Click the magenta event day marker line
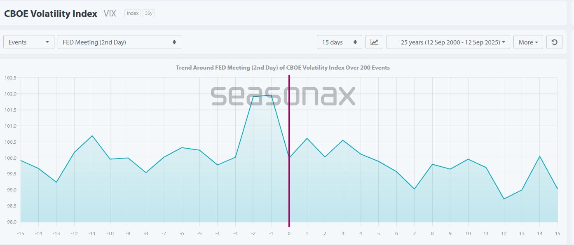 click(x=289, y=151)
